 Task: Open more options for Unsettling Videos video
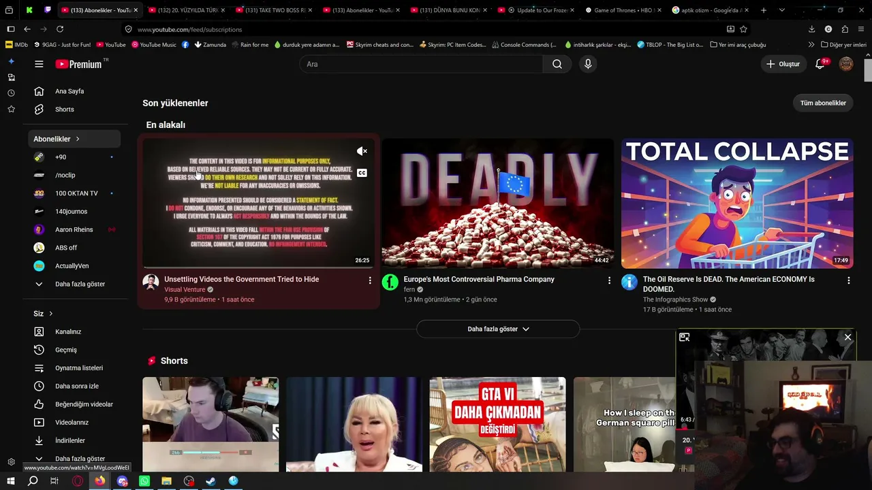[370, 280]
